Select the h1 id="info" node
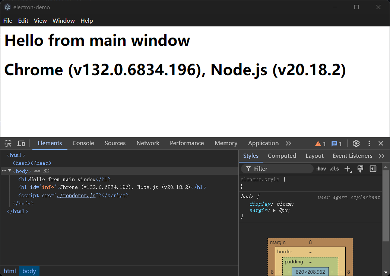Image resolution: width=390 pixels, height=276 pixels. [112, 187]
